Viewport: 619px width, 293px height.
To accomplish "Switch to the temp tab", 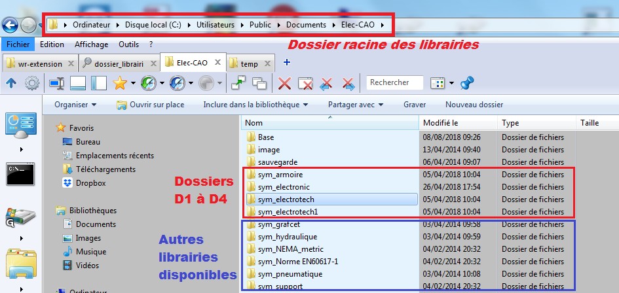I will [x=248, y=64].
